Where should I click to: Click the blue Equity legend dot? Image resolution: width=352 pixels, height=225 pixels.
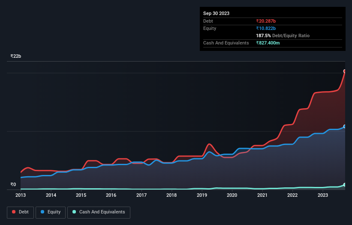(42, 212)
